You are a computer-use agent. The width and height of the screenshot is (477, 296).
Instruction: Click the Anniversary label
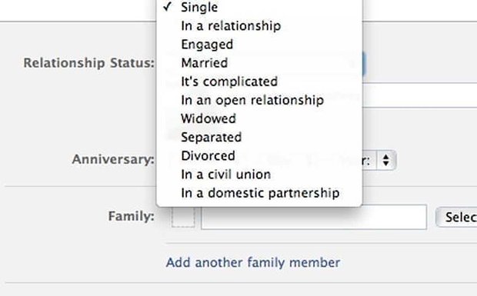tap(113, 159)
